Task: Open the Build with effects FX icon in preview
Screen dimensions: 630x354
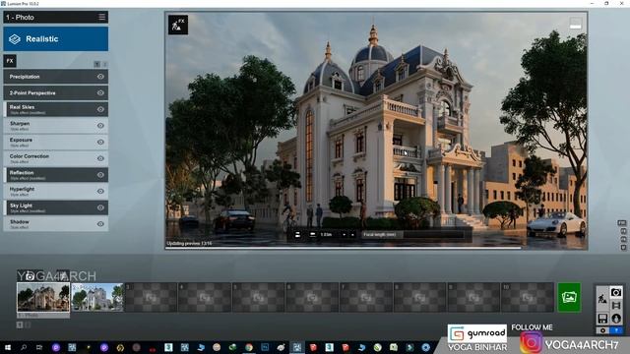Action: [177, 25]
